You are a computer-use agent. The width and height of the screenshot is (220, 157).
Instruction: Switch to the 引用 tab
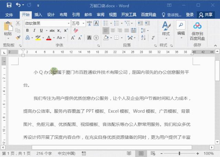coord(76,14)
